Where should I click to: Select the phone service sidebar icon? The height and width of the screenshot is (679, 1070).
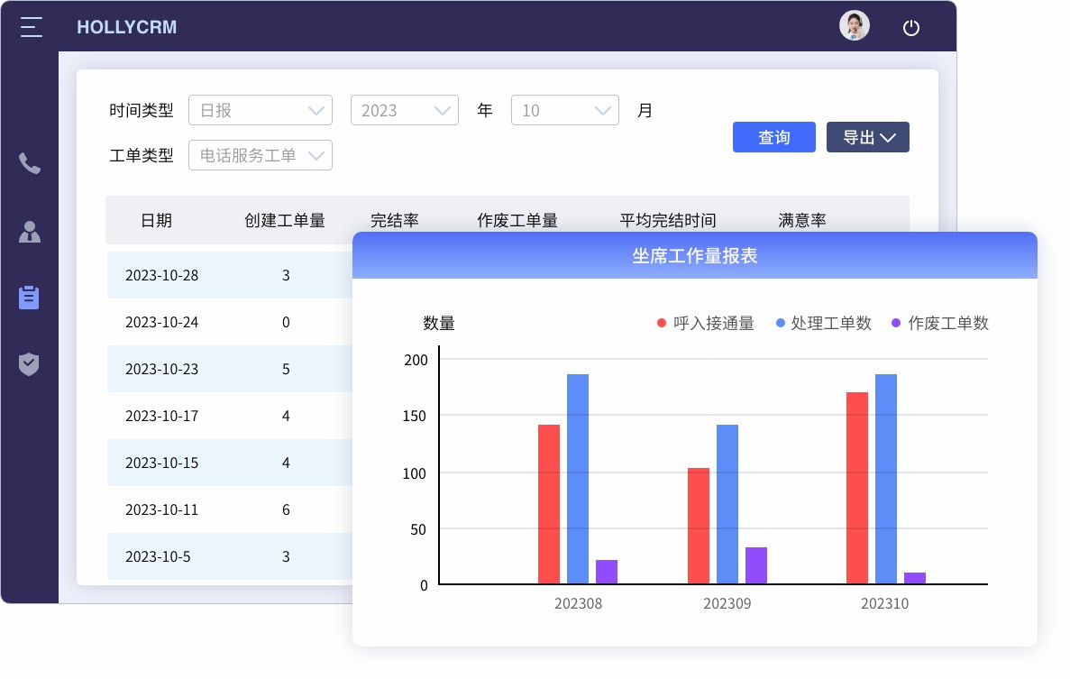[x=30, y=165]
